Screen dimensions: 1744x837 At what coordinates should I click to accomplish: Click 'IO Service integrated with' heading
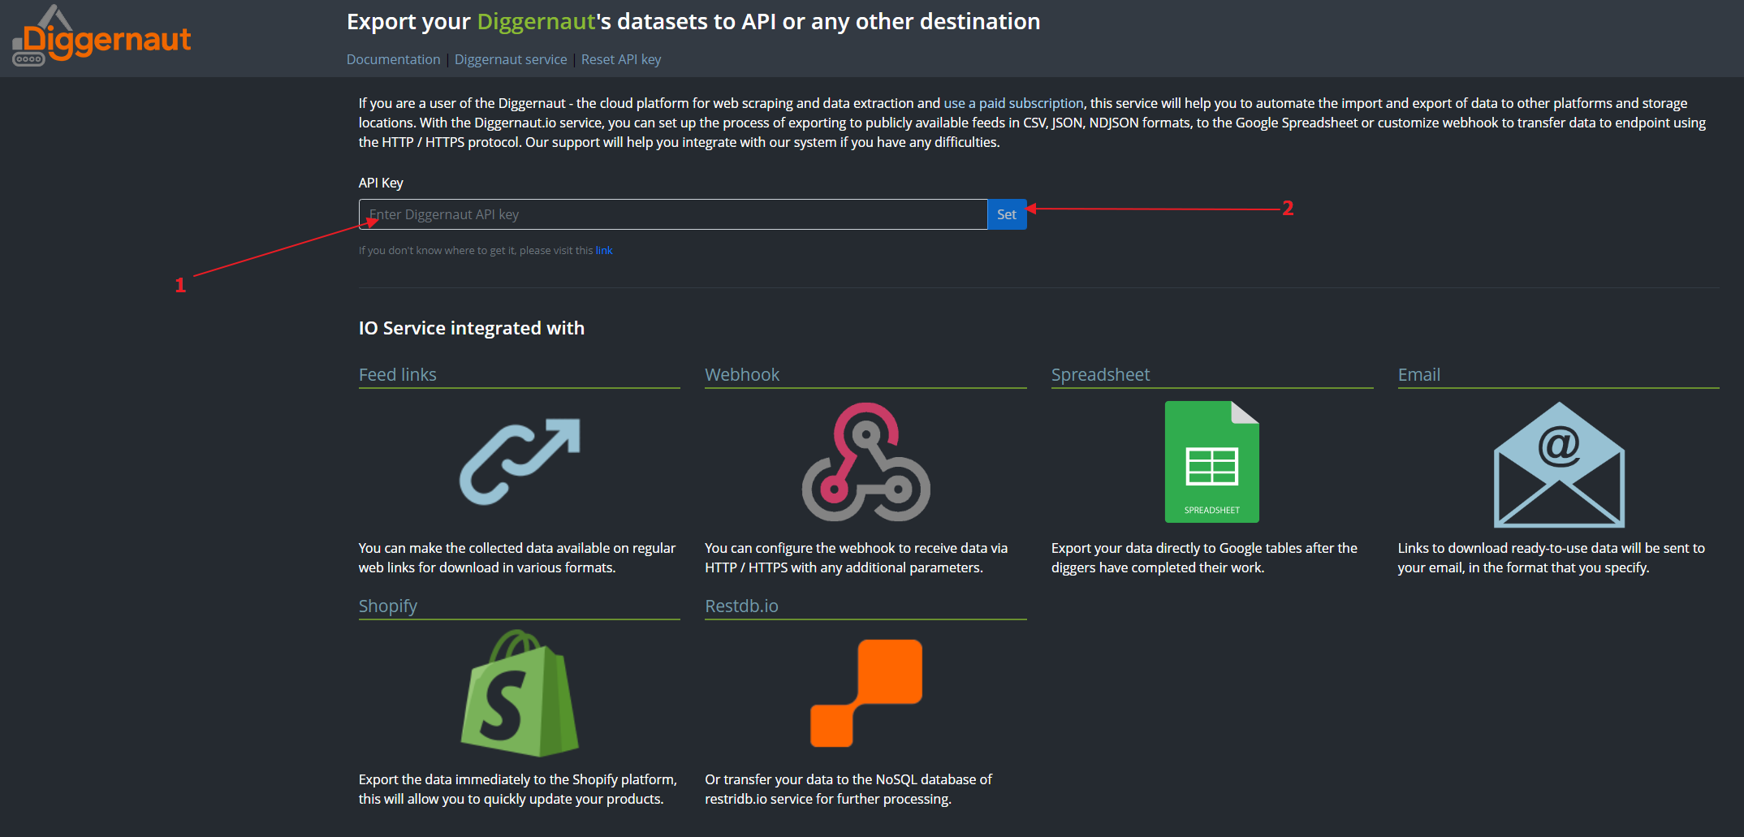472,328
